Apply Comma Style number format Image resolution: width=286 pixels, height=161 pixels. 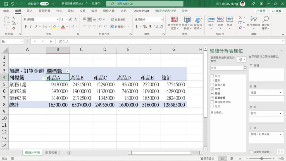tap(150, 27)
